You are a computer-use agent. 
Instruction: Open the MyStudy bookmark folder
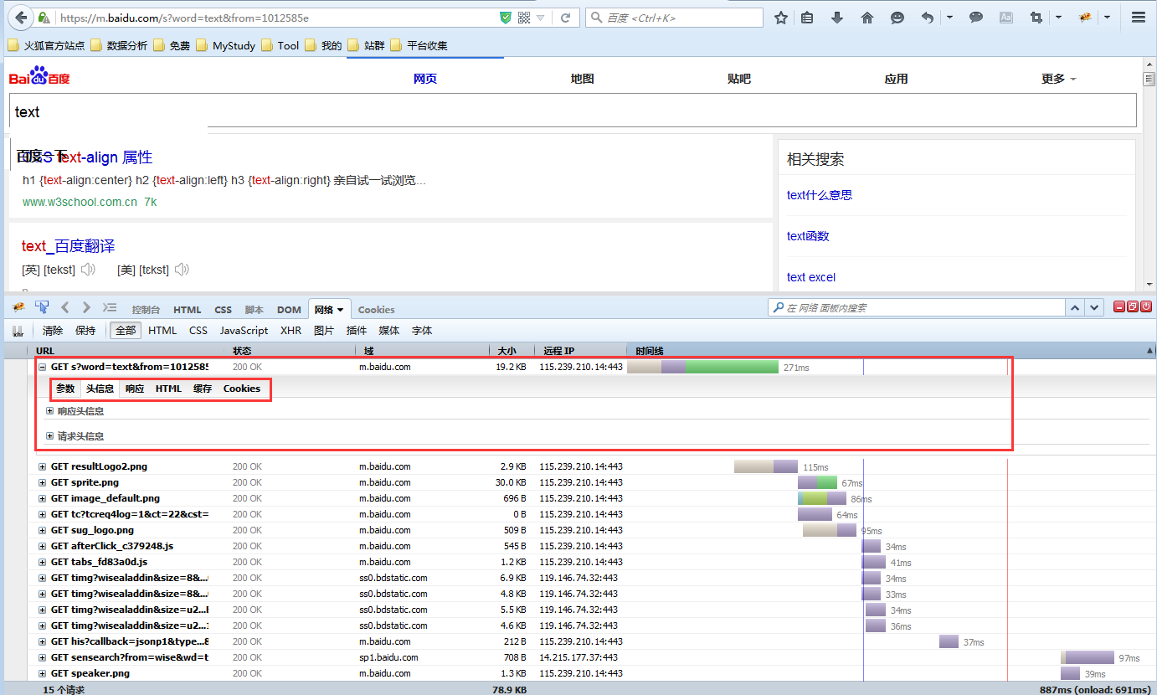point(226,45)
